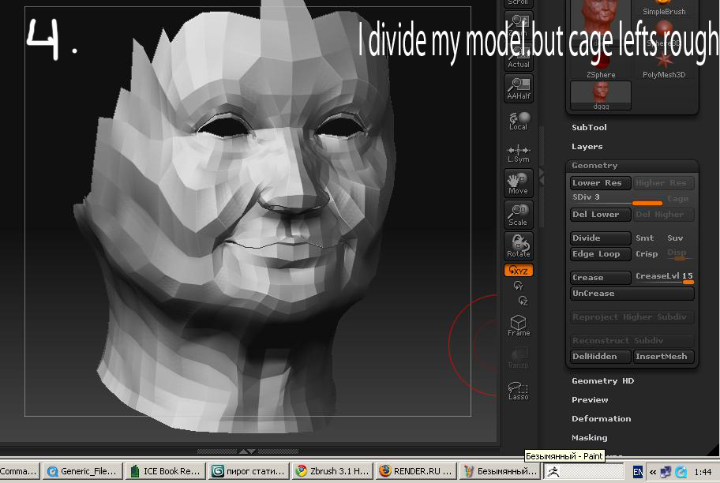This screenshot has width=720, height=483.
Task: Pick the ZSphere tool thumbnail
Action: [x=601, y=67]
